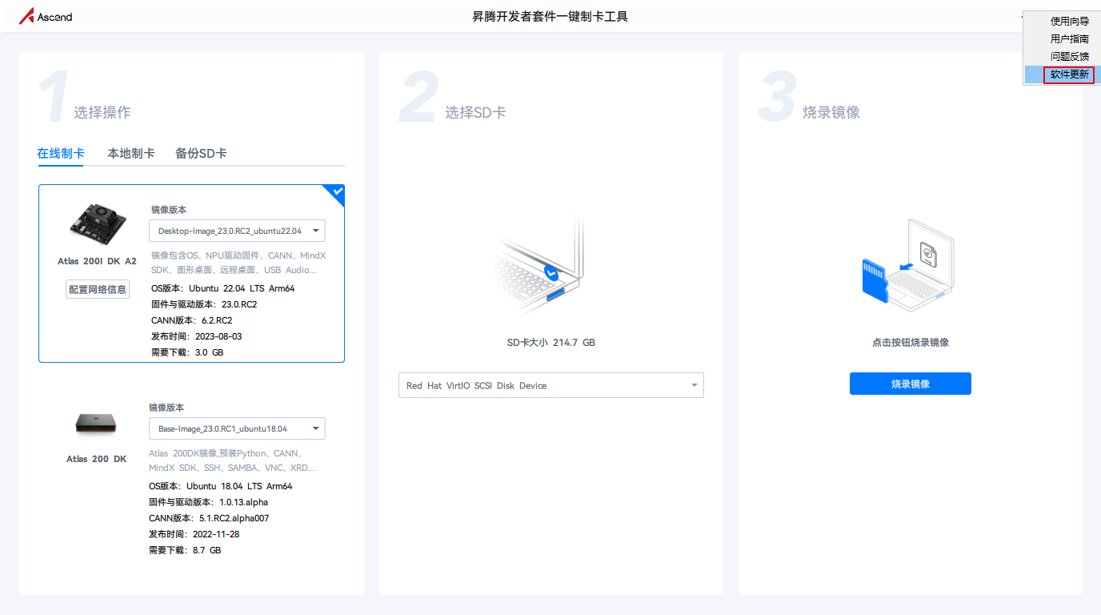This screenshot has height=615, width=1101.
Task: Expand the Red Hat VirtIO SCSI Disk dropdown
Action: click(551, 385)
